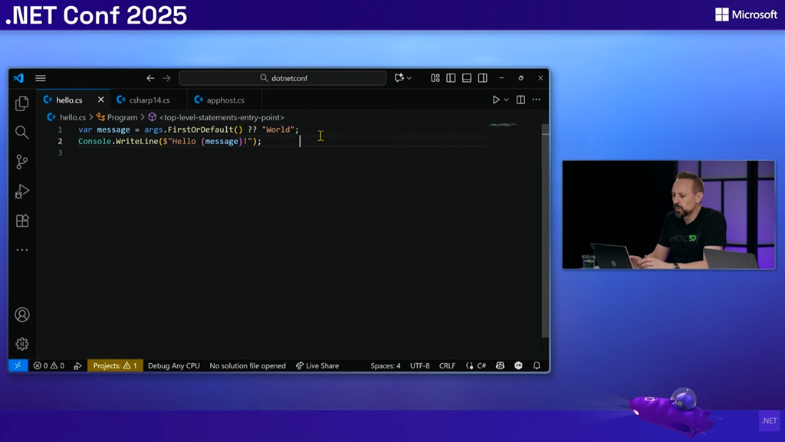Expand the run button dropdown arrow
The height and width of the screenshot is (442, 785).
[507, 100]
